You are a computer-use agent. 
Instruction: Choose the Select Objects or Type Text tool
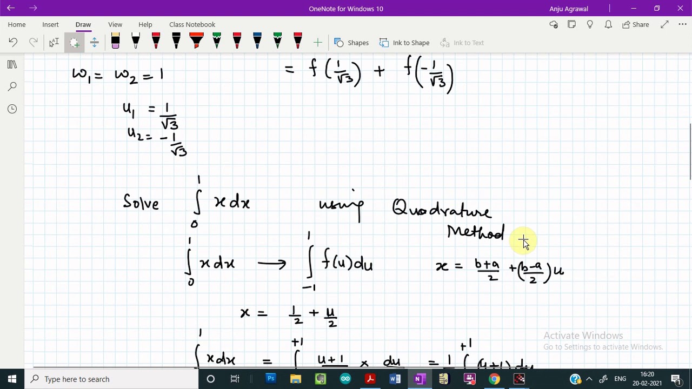point(54,43)
